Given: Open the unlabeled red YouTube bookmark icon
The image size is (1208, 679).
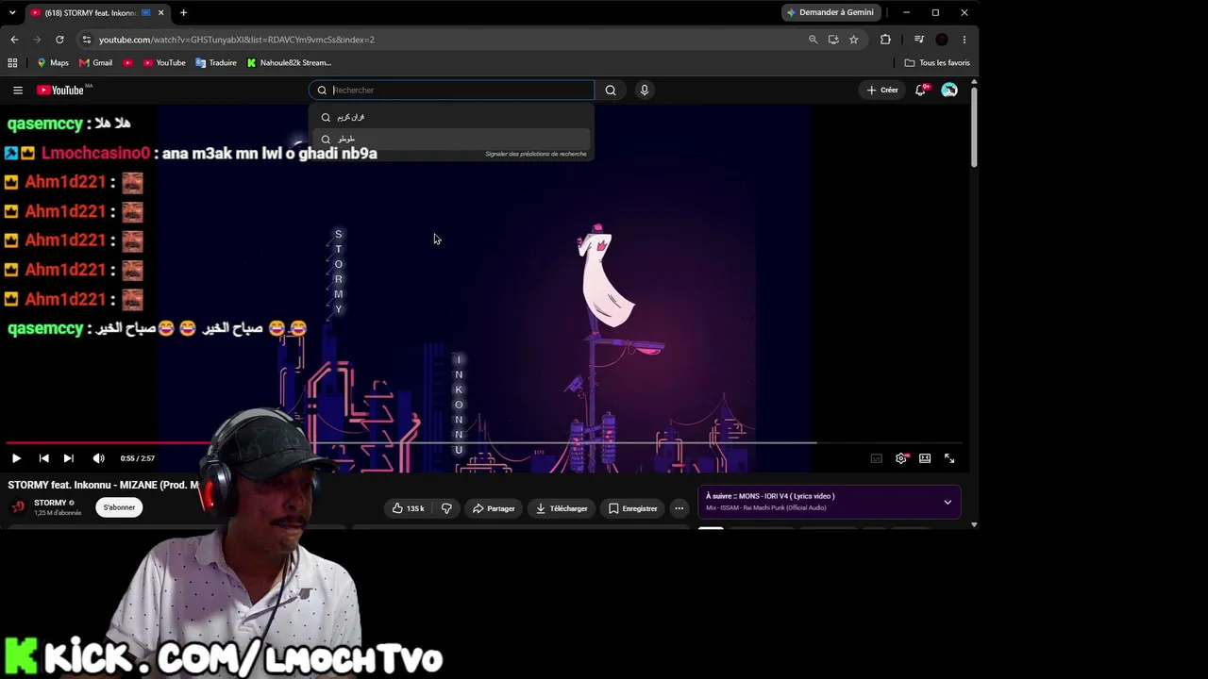Looking at the screenshot, I should (x=128, y=63).
